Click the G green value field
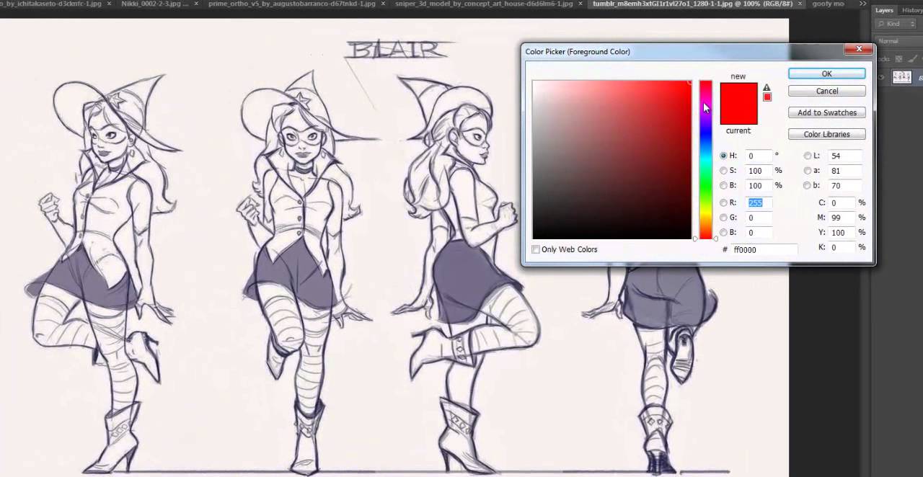This screenshot has width=923, height=477. click(759, 218)
